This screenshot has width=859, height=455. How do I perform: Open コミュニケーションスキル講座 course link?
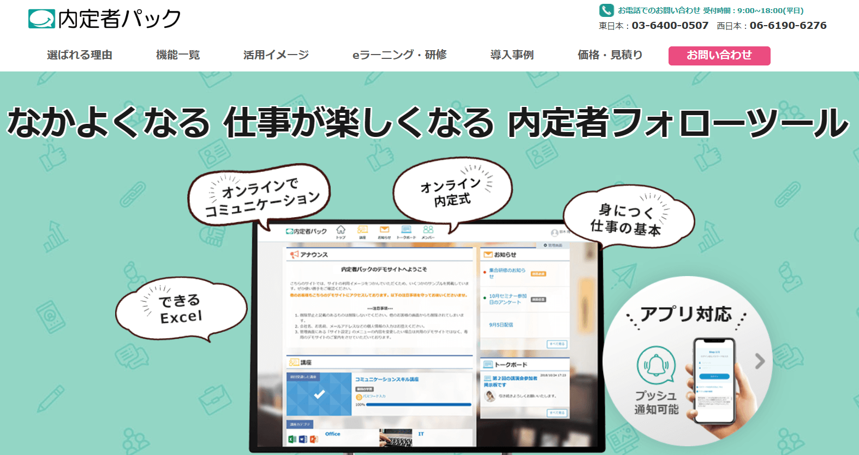tap(387, 379)
